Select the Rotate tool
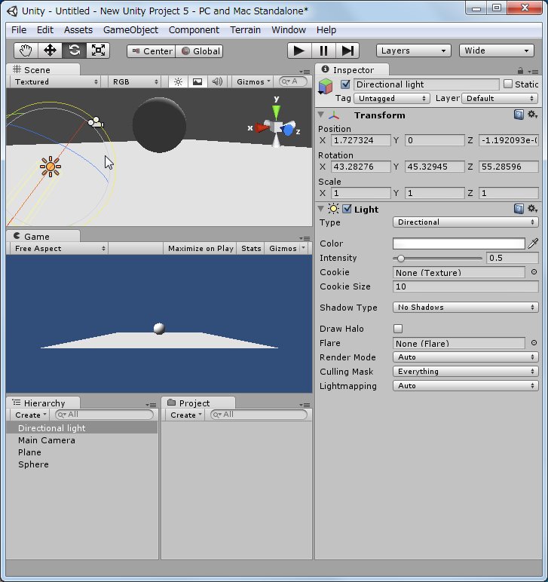Screen dimensions: 548x582 point(74,51)
